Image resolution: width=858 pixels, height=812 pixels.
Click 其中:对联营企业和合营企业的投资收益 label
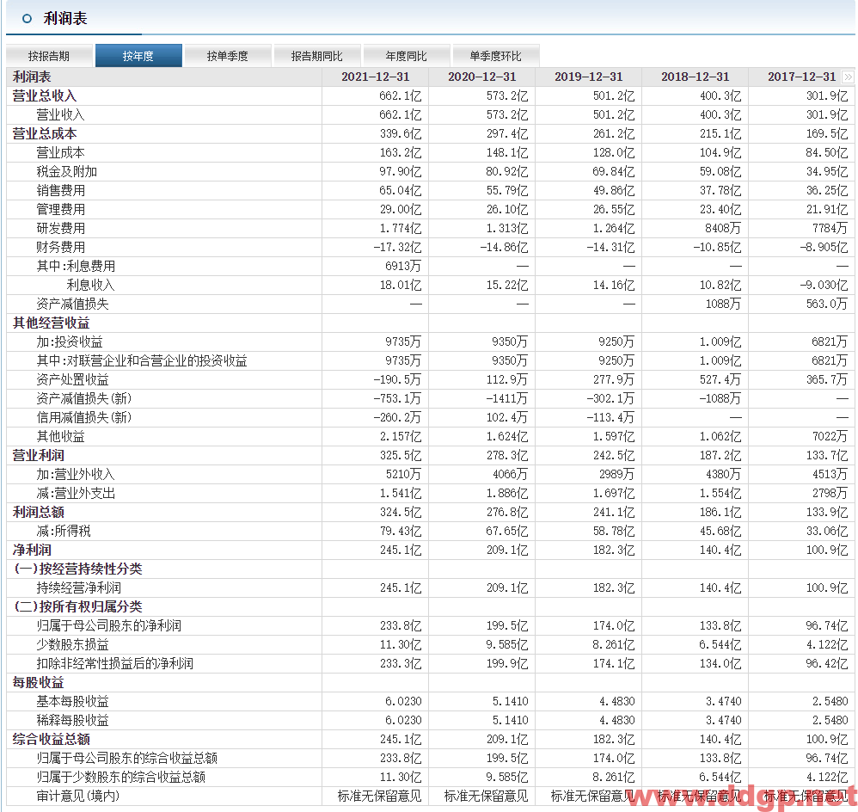click(x=142, y=360)
